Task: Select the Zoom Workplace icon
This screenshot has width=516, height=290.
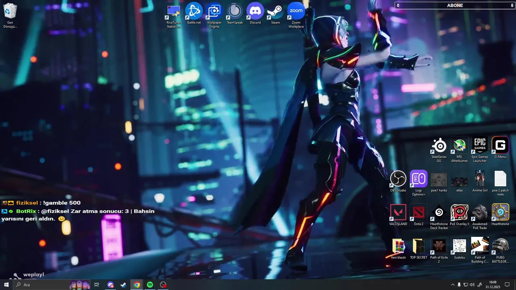Action: [x=296, y=16]
